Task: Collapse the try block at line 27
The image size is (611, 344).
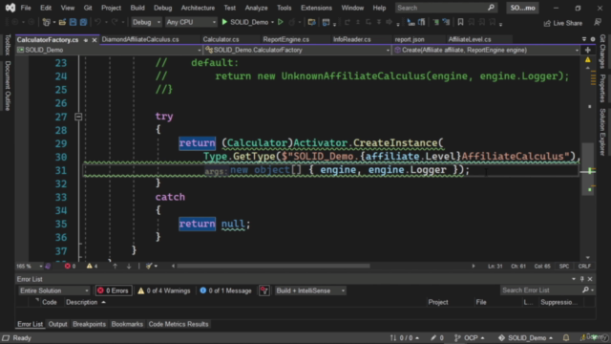Action: 78,117
